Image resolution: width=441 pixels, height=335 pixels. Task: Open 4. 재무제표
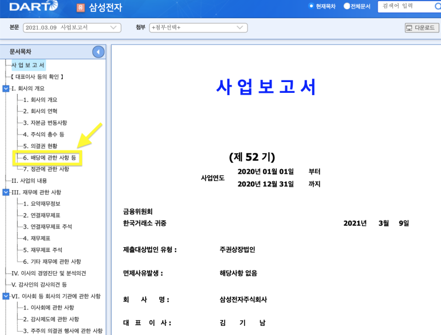37,238
